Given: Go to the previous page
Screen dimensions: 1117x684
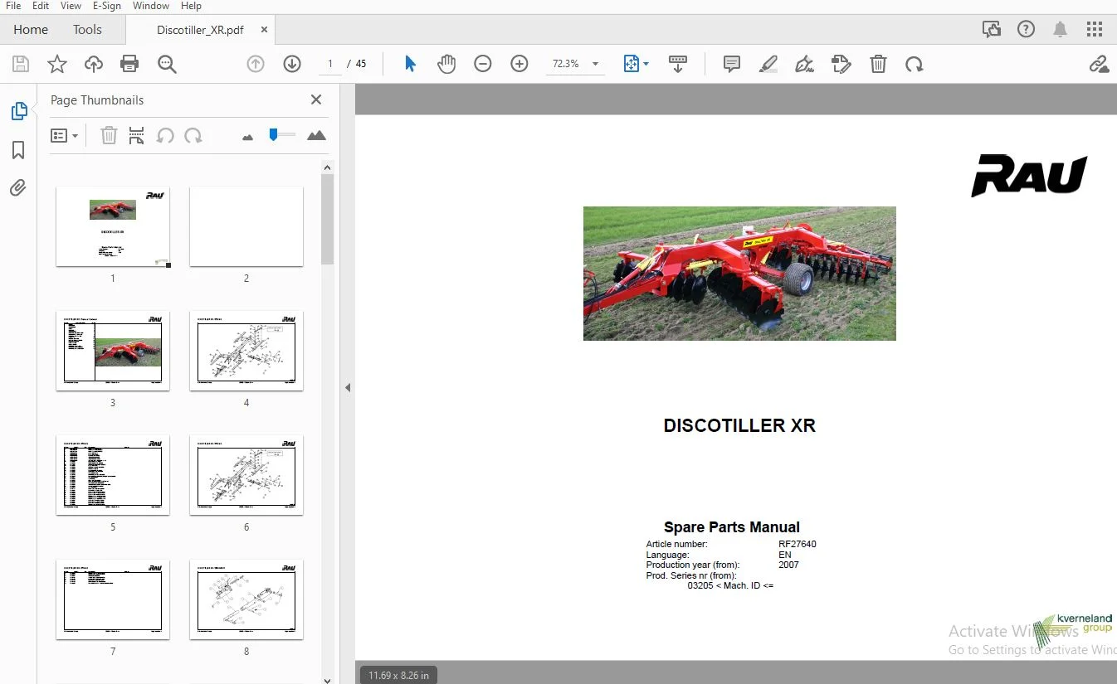Looking at the screenshot, I should (x=256, y=64).
